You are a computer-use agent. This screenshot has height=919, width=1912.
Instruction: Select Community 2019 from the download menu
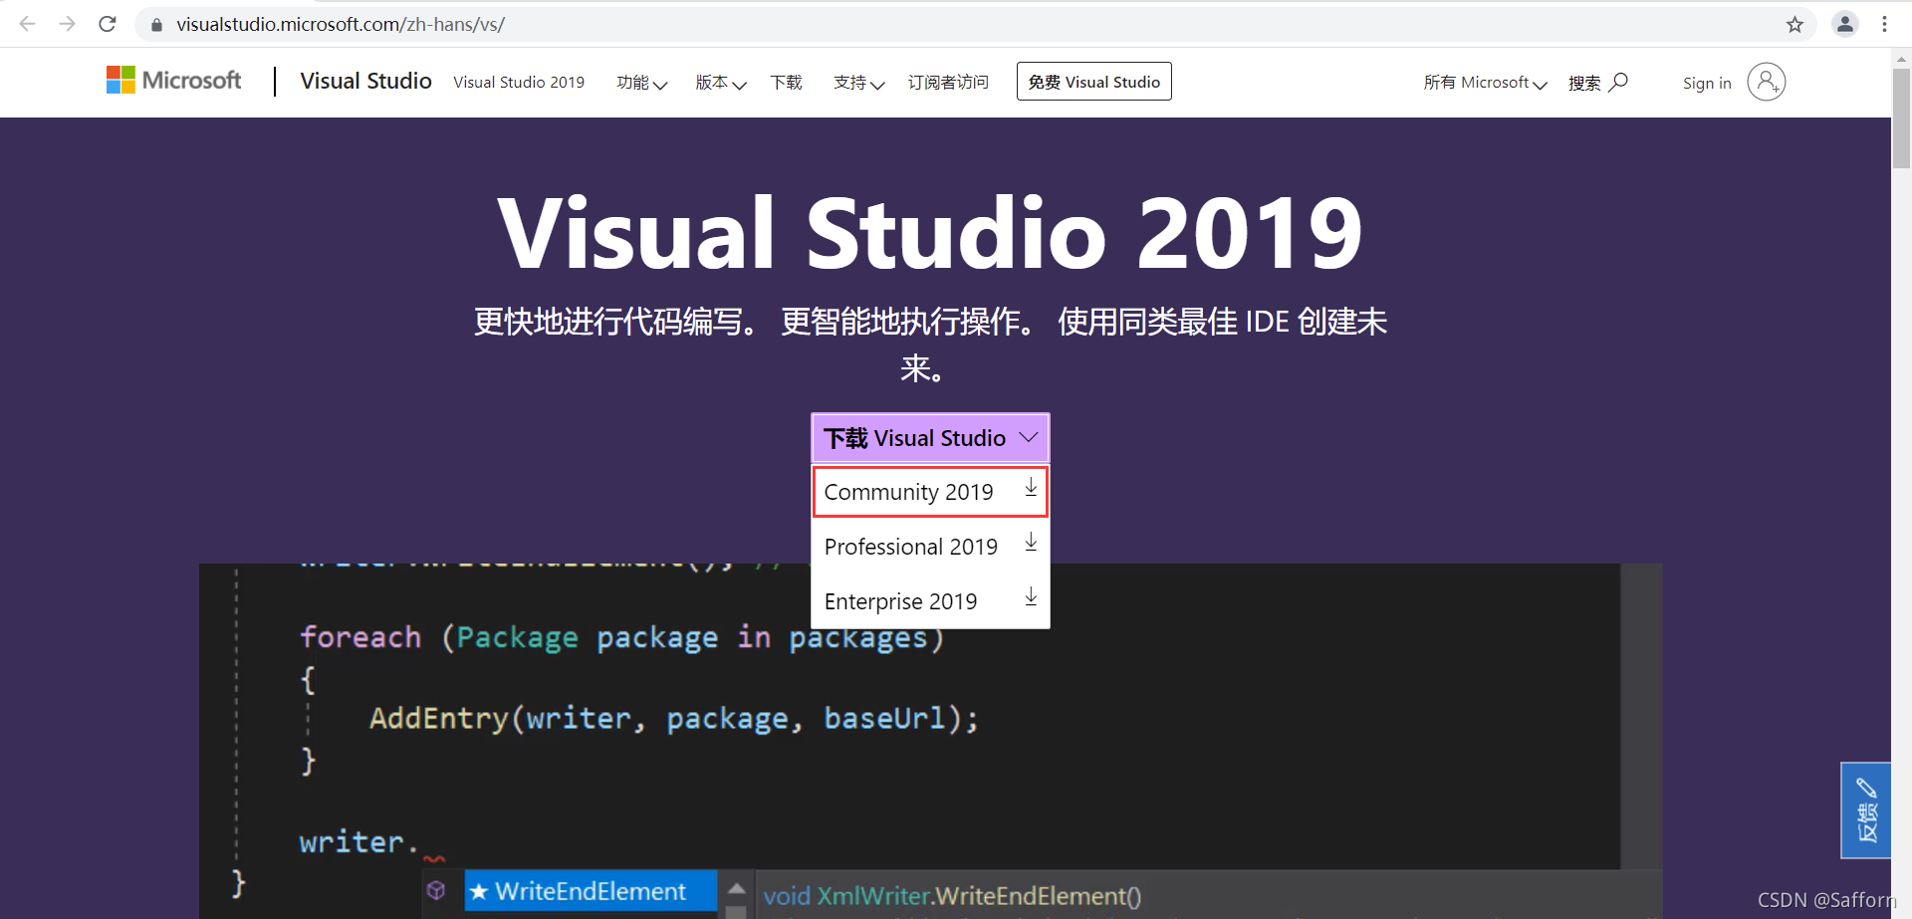pos(930,492)
